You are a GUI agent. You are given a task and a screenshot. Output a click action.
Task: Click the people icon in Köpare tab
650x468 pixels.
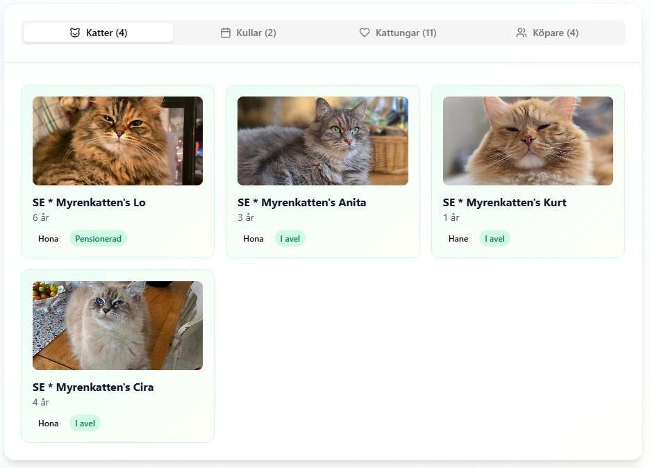[522, 33]
